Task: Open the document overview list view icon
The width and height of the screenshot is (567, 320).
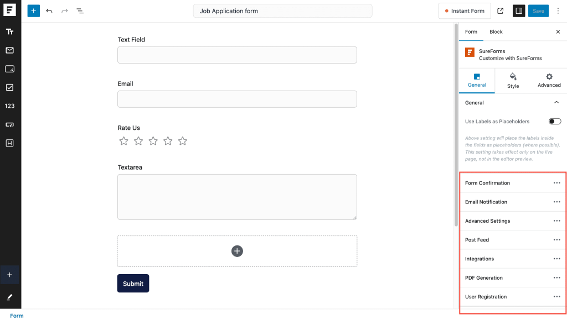Action: pyautogui.click(x=80, y=11)
